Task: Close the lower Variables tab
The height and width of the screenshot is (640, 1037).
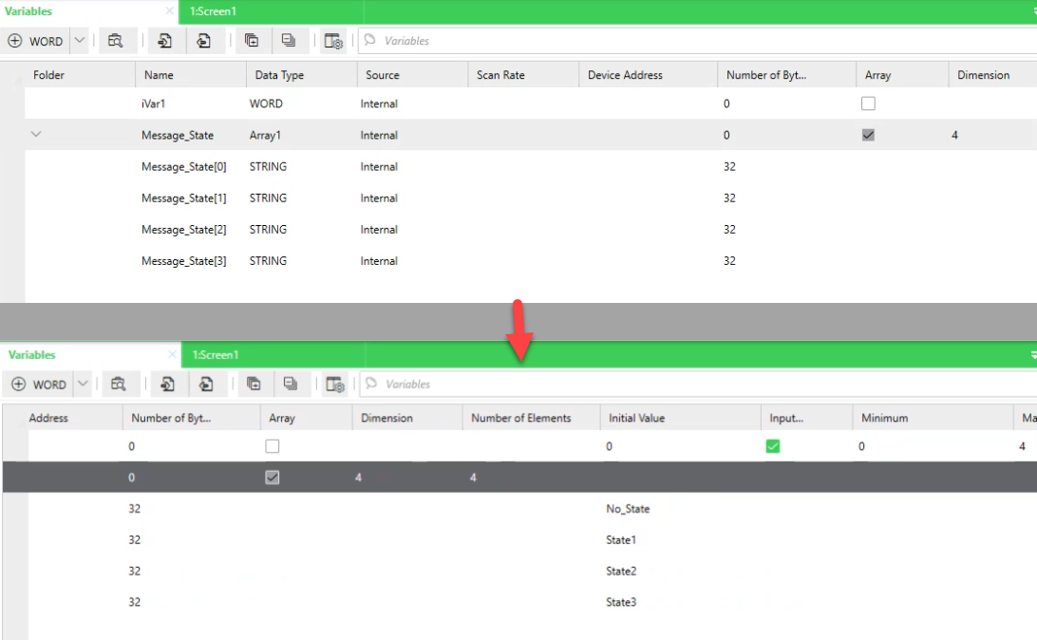Action: (172, 355)
